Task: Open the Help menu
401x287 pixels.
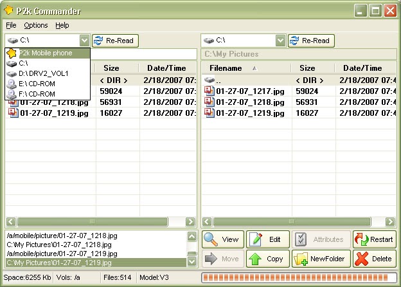Action: (x=62, y=25)
